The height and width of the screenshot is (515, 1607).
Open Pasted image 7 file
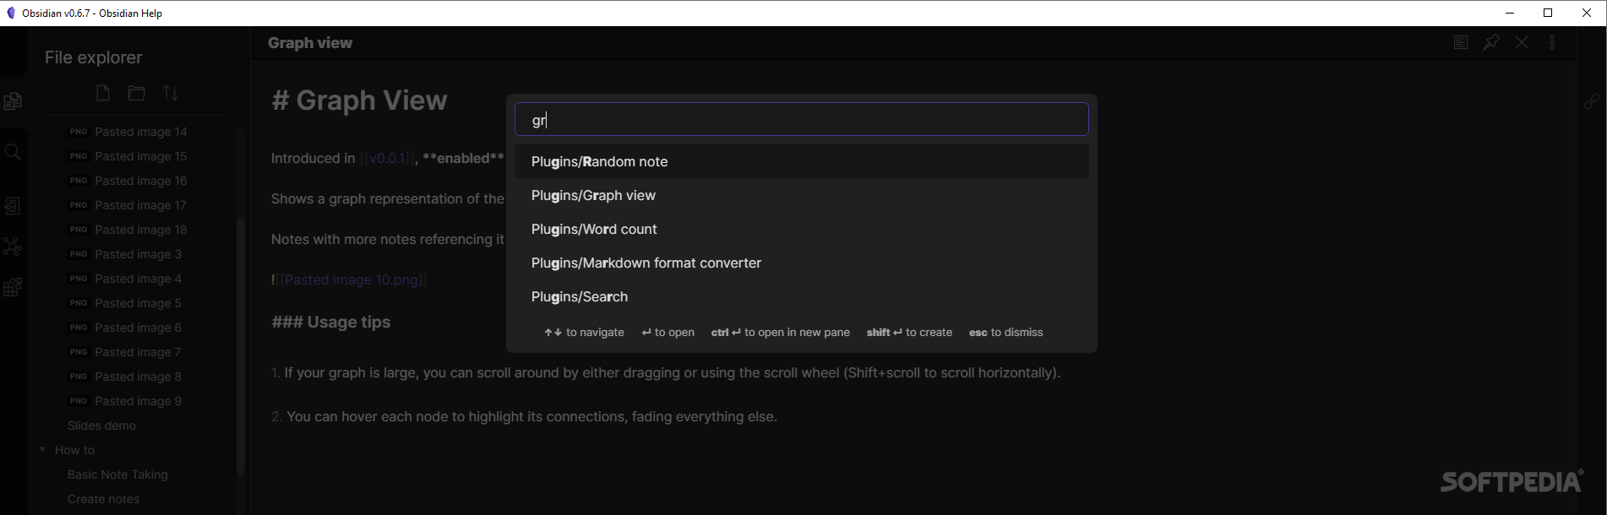[x=138, y=352]
